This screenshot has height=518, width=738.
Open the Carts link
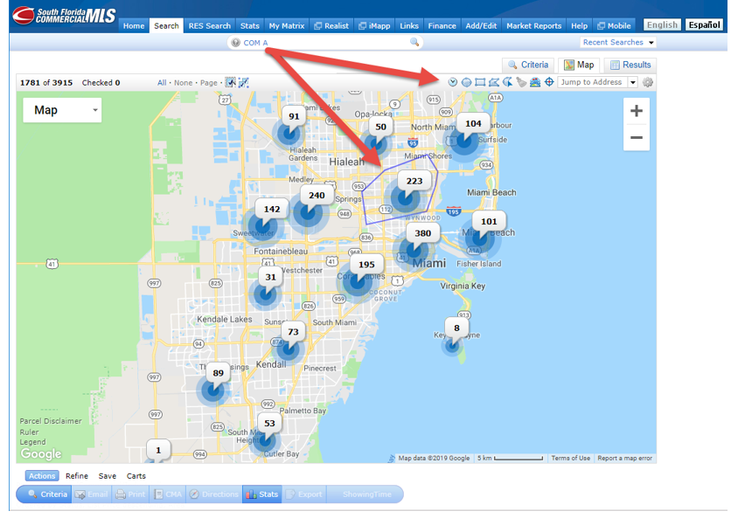(x=136, y=476)
